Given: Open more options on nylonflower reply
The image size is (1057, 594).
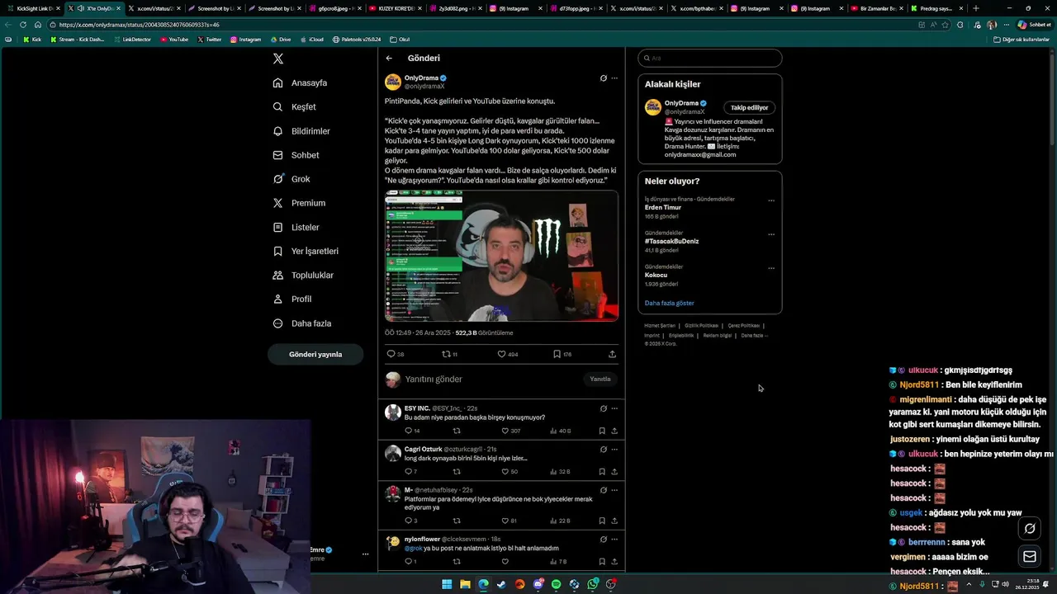Looking at the screenshot, I should 614,540.
